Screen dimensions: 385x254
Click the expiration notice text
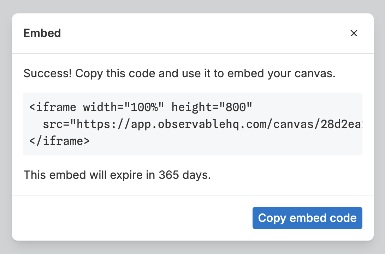[x=117, y=175]
